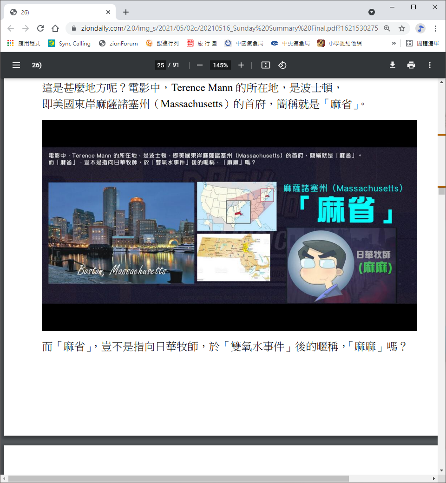Screen dimensions: 446x483
Task: Reload the current PDF page
Action: pos(40,28)
